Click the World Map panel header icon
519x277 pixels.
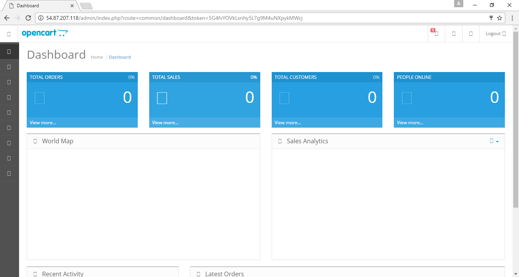pos(35,141)
